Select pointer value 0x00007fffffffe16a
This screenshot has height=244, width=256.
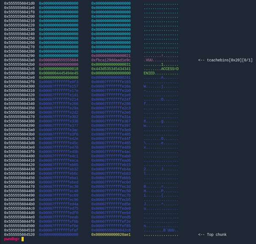(111, 86)
